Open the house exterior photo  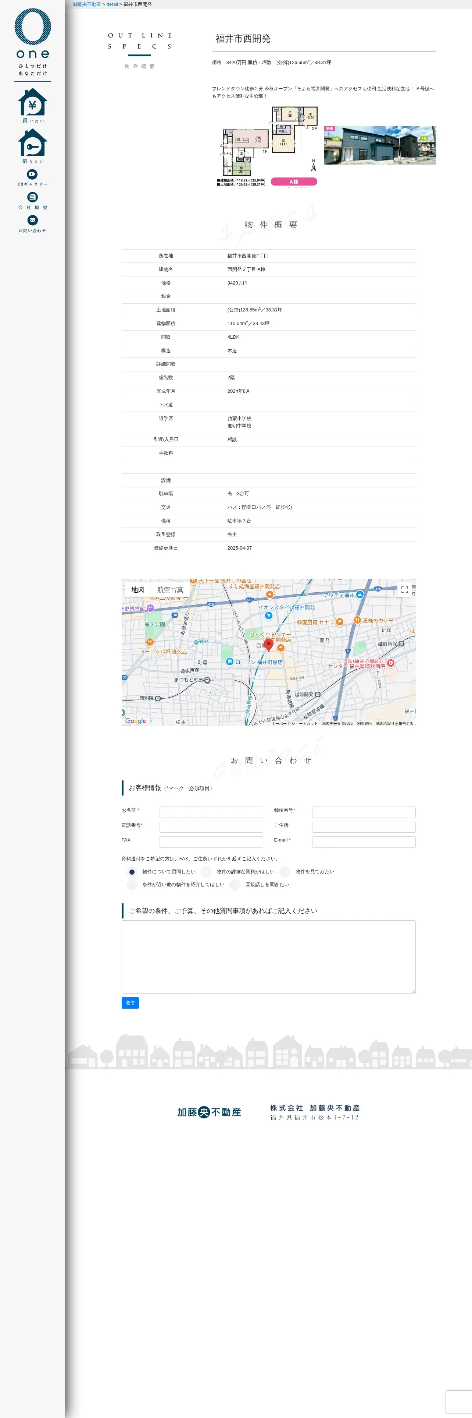pyautogui.click(x=380, y=145)
